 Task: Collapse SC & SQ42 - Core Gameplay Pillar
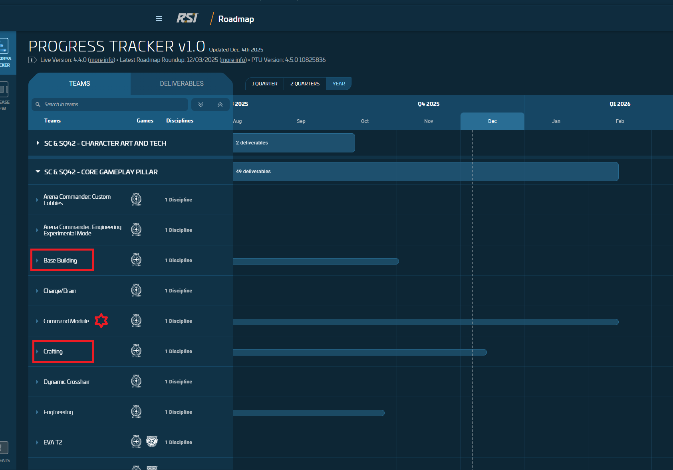tap(38, 172)
